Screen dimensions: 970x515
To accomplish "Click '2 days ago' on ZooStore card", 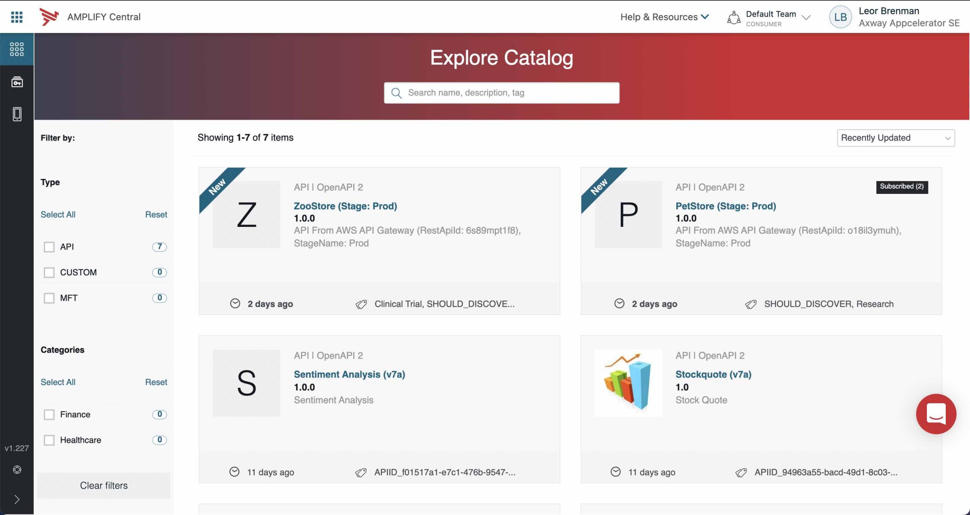I will (x=270, y=304).
